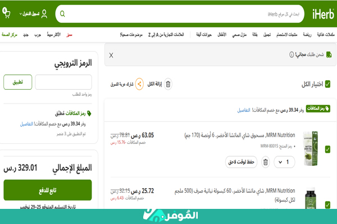Toggle the اختيار الكل checkbox

tap(327, 84)
